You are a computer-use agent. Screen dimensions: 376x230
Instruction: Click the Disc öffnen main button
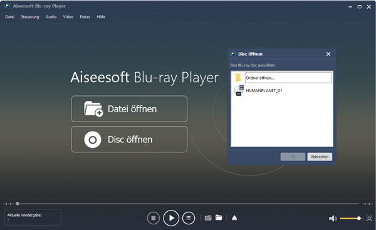click(x=129, y=139)
